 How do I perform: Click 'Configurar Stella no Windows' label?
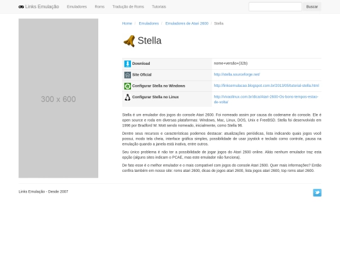pos(159,86)
